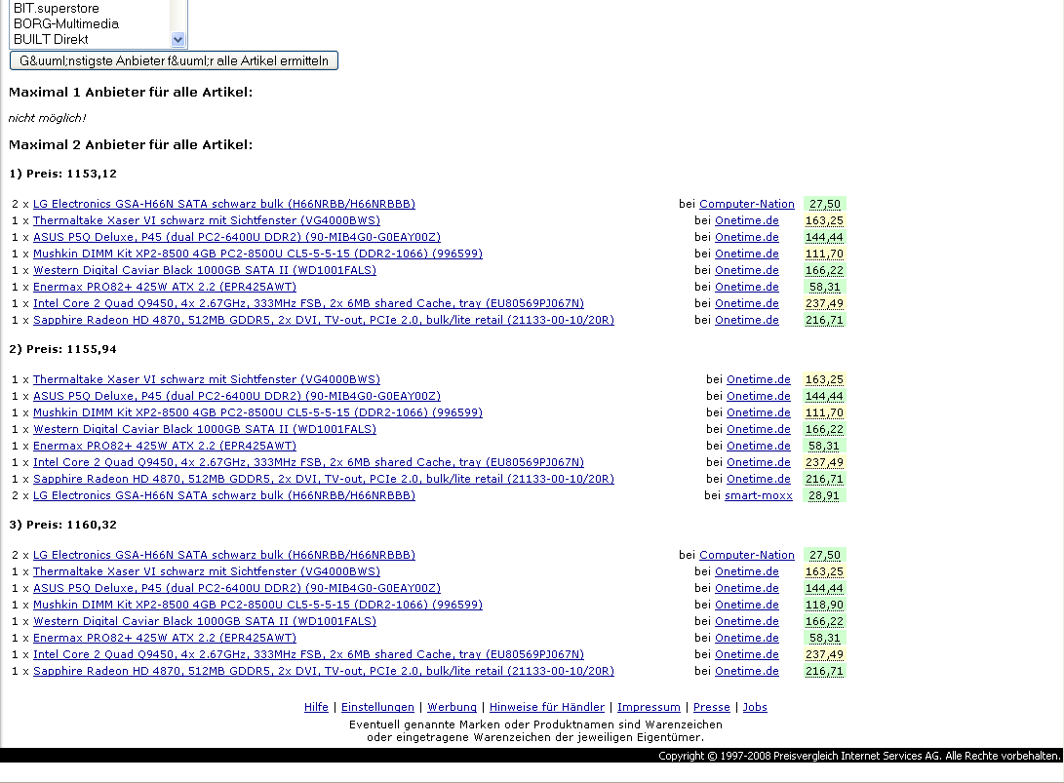Image resolution: width=1064 pixels, height=783 pixels.
Task: Click price 58,31 in offer 1155,94
Action: pos(824,446)
